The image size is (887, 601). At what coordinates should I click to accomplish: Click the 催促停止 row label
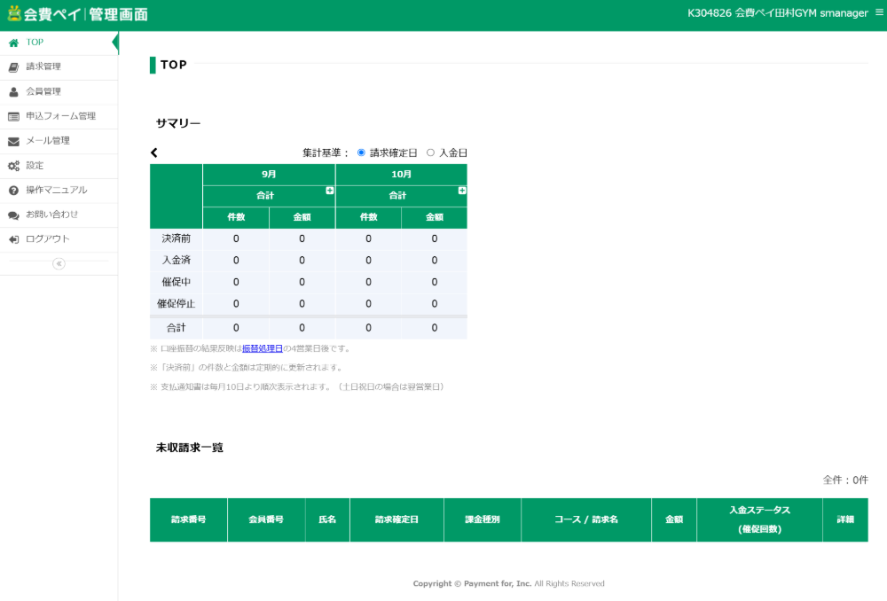coord(176,304)
